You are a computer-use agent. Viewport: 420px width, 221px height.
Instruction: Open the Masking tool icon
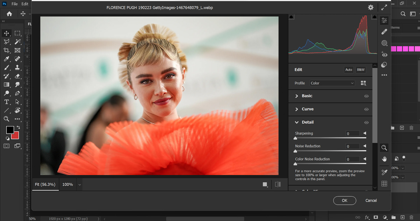(x=384, y=43)
